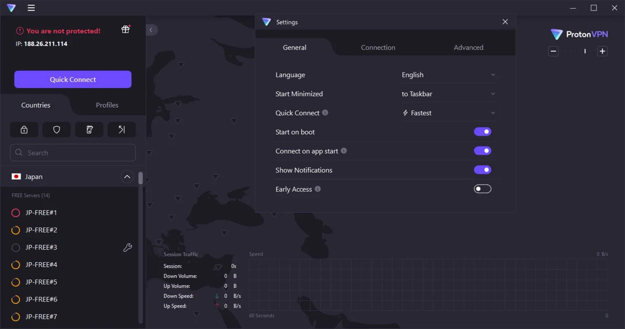Open the Profiles tab

pyautogui.click(x=107, y=105)
